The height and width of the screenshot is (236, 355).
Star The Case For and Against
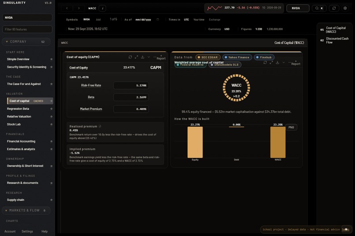click(x=52, y=84)
